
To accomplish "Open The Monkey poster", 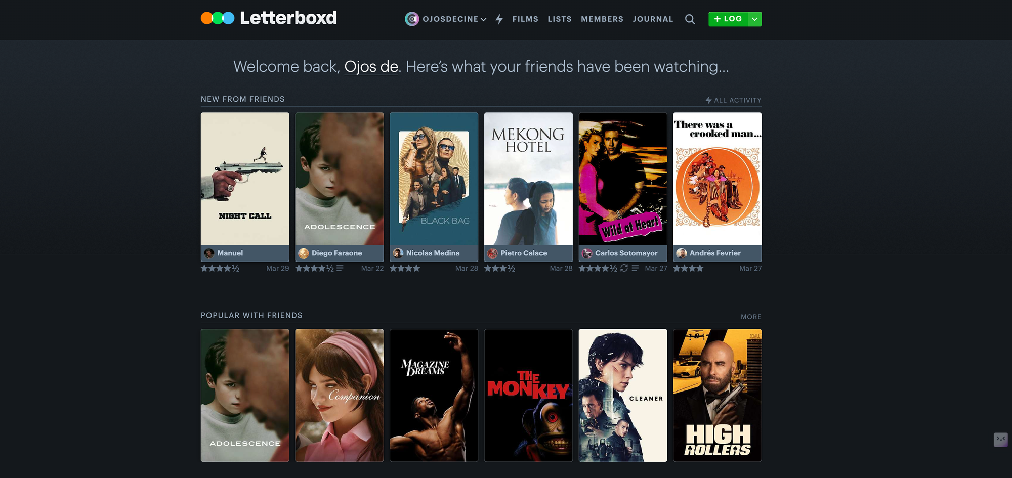I will [528, 396].
